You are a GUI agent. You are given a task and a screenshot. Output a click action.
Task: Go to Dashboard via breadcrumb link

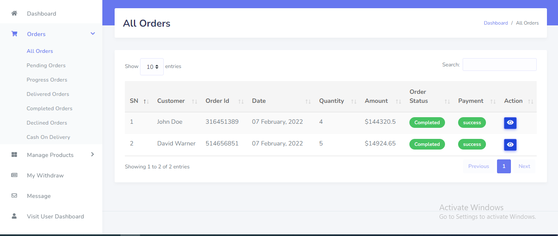coord(495,23)
